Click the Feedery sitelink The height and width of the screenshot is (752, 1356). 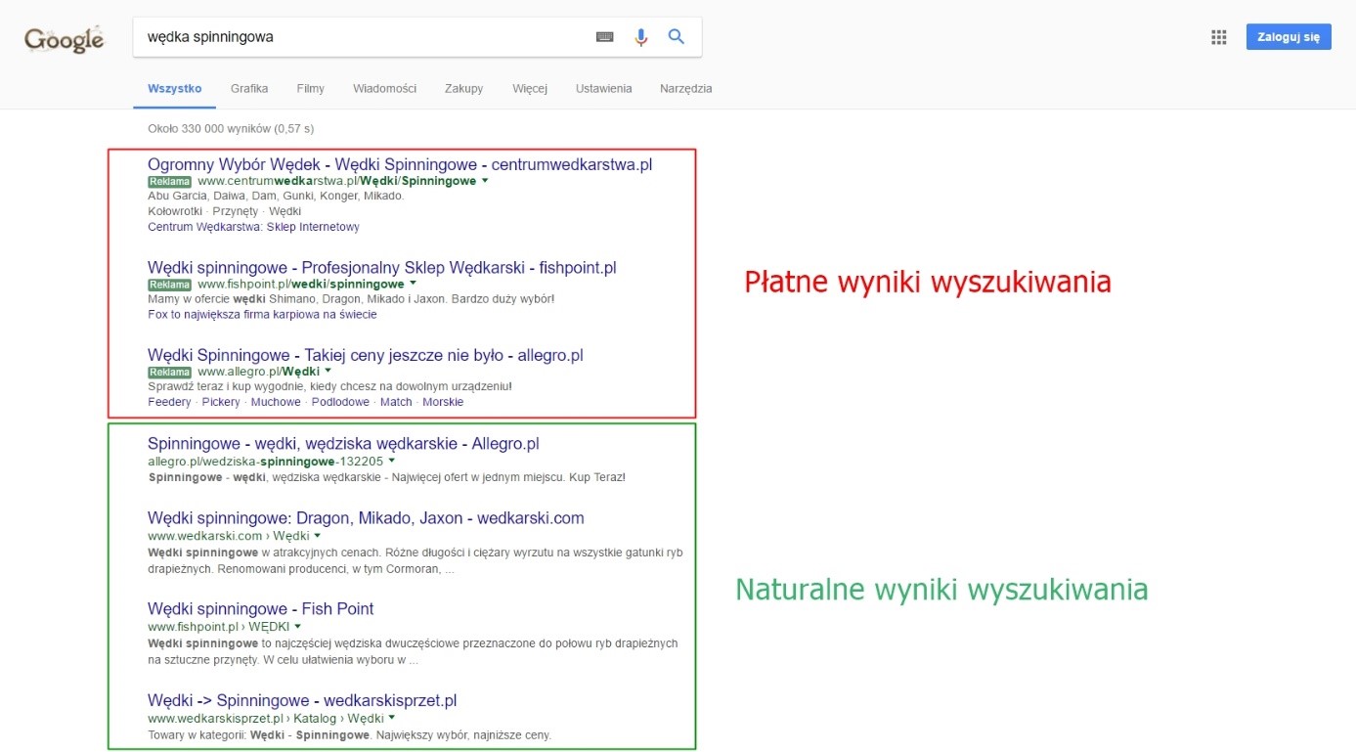tap(170, 402)
